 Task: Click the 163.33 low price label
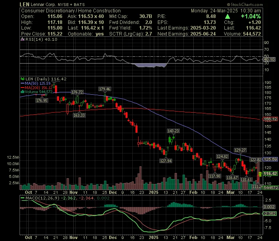79,115
